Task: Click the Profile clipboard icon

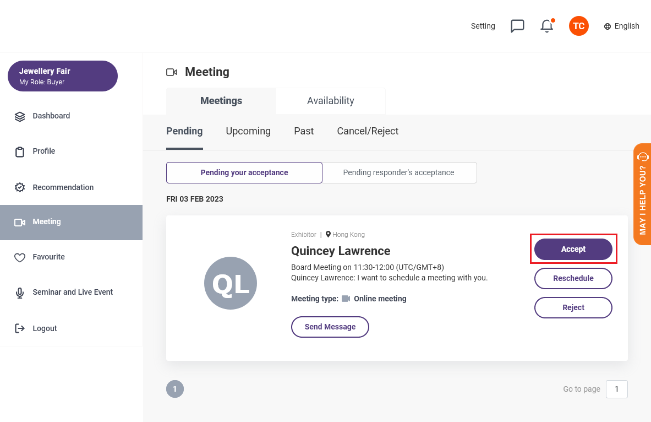Action: click(x=19, y=152)
